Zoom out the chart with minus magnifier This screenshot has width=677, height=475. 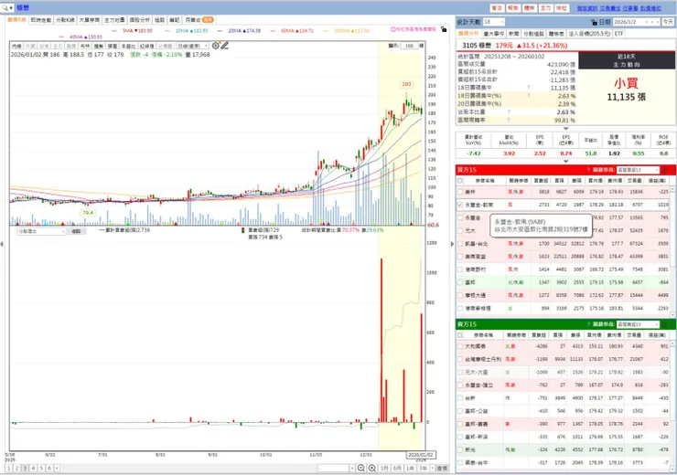(x=361, y=468)
